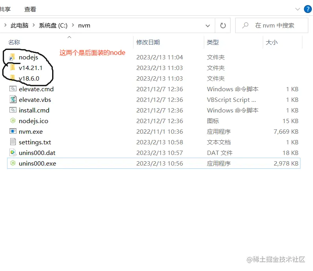Sort files by 类型 column
This screenshot has height=271, width=313.
coord(213,42)
